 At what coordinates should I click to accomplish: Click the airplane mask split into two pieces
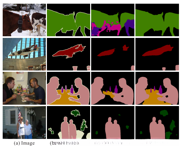tap(113, 54)
